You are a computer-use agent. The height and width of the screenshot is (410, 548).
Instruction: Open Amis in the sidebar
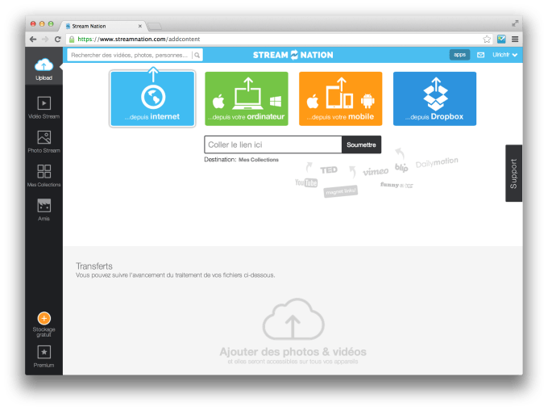(x=44, y=210)
